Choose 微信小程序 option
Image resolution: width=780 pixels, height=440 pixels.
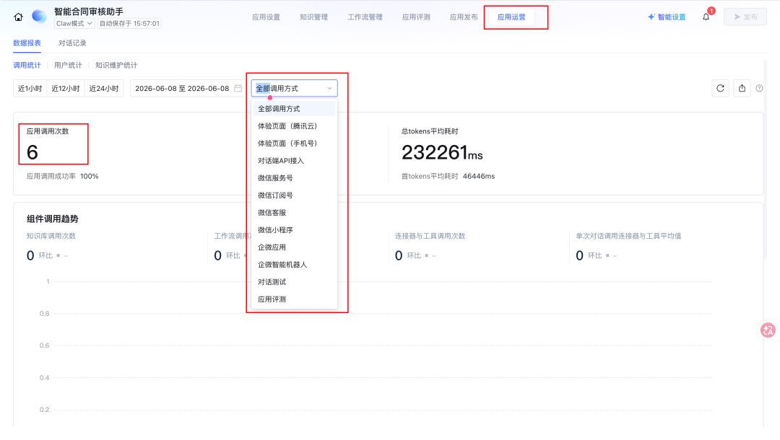coord(294,230)
